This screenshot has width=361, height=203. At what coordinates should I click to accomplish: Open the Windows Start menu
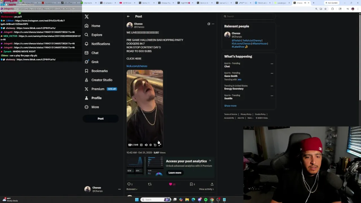pos(137,200)
